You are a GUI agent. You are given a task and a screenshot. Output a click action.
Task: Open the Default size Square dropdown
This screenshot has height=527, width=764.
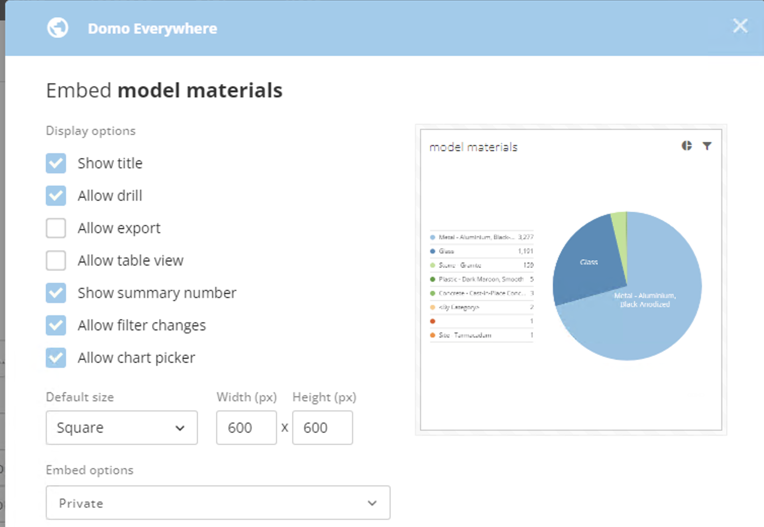pyautogui.click(x=121, y=428)
